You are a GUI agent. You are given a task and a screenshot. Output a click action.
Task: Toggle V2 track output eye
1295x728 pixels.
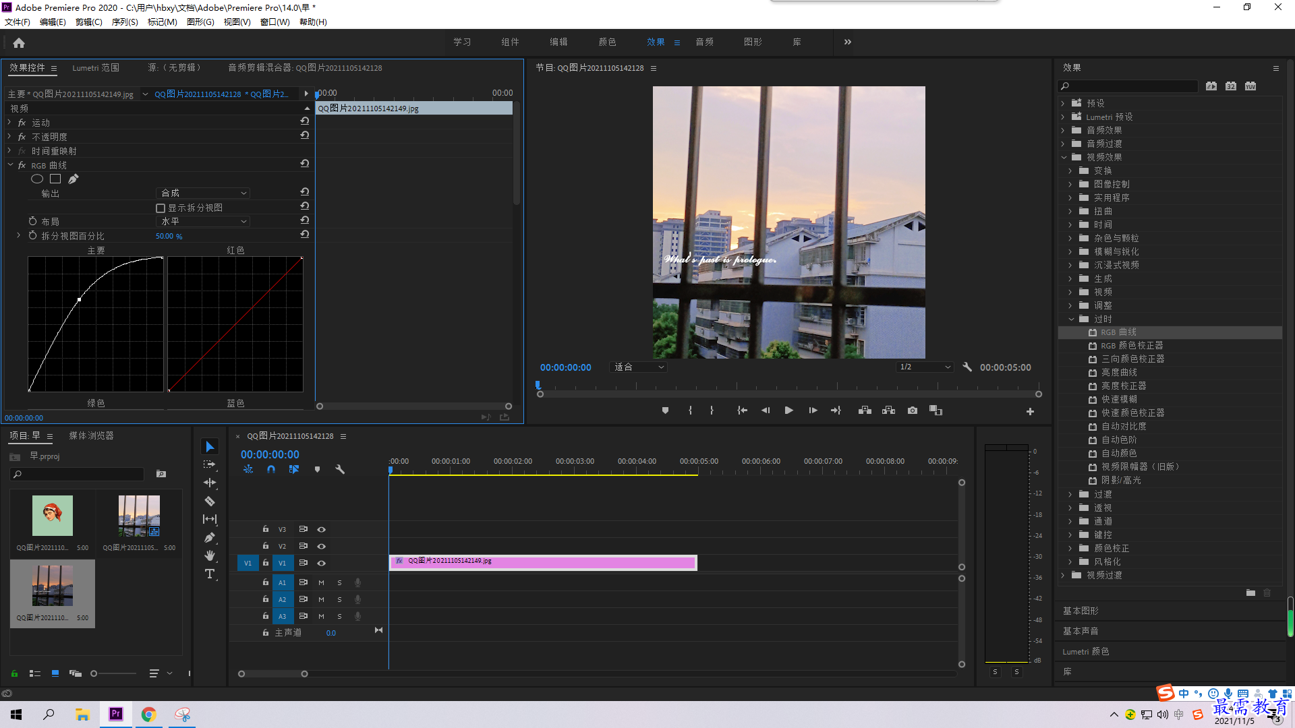point(322,546)
